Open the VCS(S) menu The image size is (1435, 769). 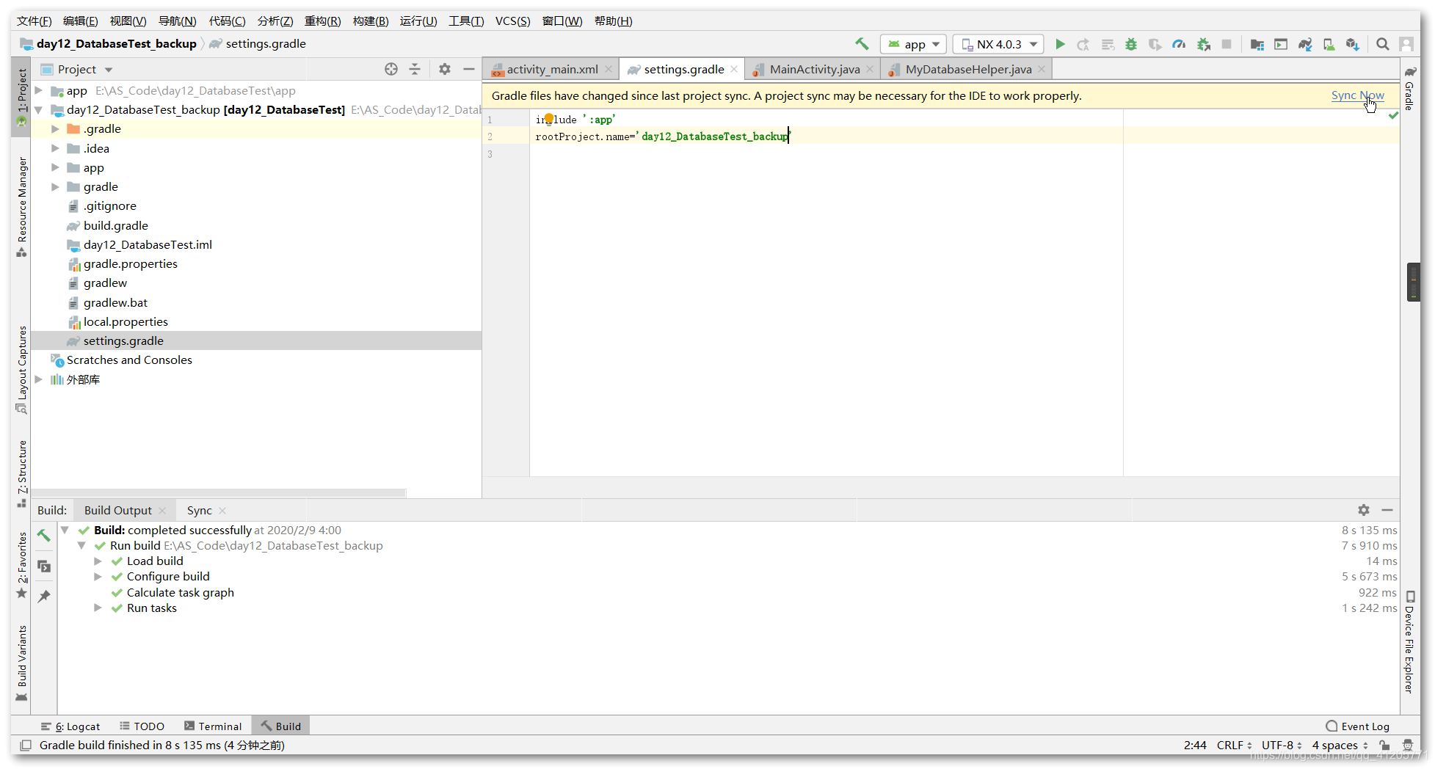point(512,21)
